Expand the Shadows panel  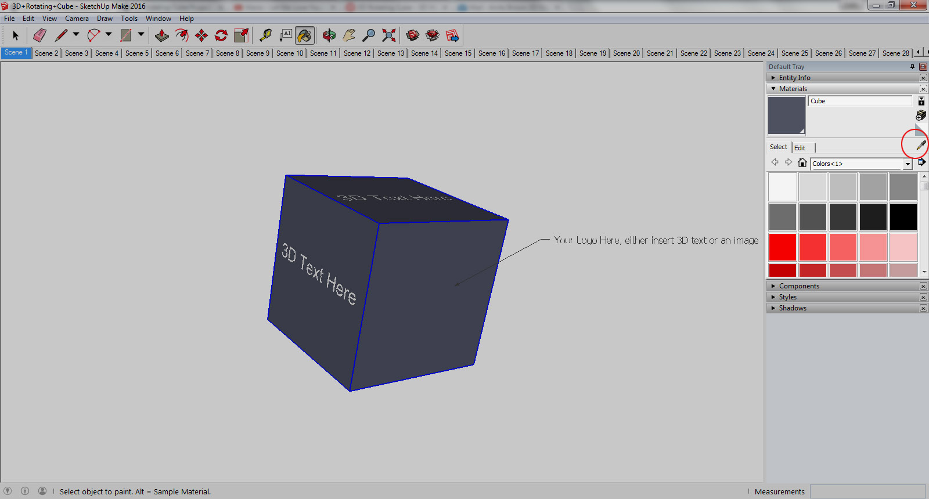[792, 308]
